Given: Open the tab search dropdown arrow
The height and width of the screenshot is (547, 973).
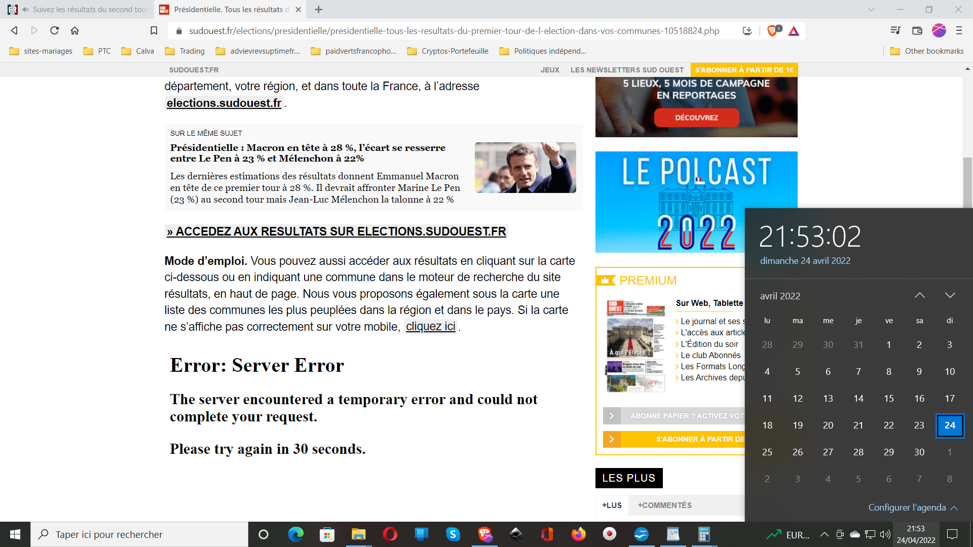Looking at the screenshot, I should (871, 9).
